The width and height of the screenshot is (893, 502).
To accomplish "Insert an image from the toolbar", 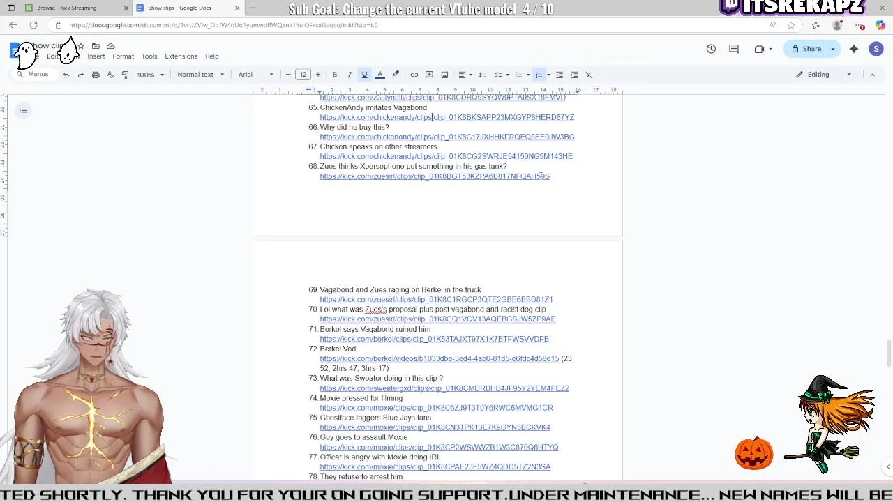I will [444, 75].
